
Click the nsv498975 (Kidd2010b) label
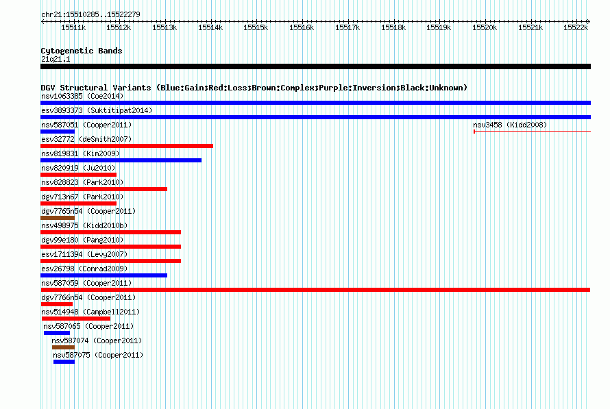(x=84, y=225)
